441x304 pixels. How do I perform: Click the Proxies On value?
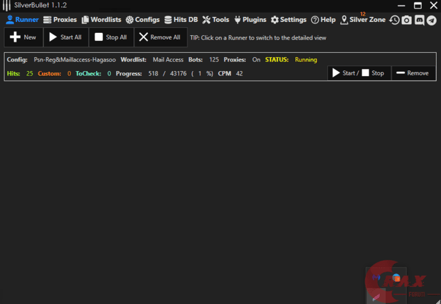256,60
